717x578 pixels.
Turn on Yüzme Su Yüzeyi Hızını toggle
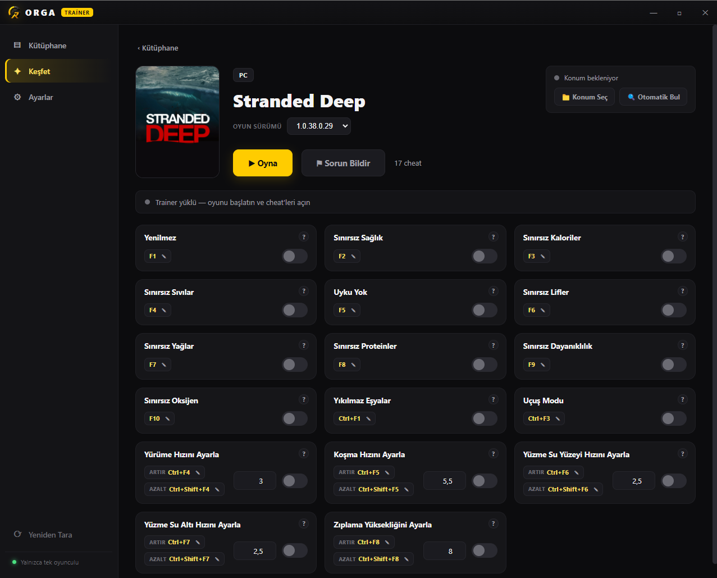(x=674, y=481)
